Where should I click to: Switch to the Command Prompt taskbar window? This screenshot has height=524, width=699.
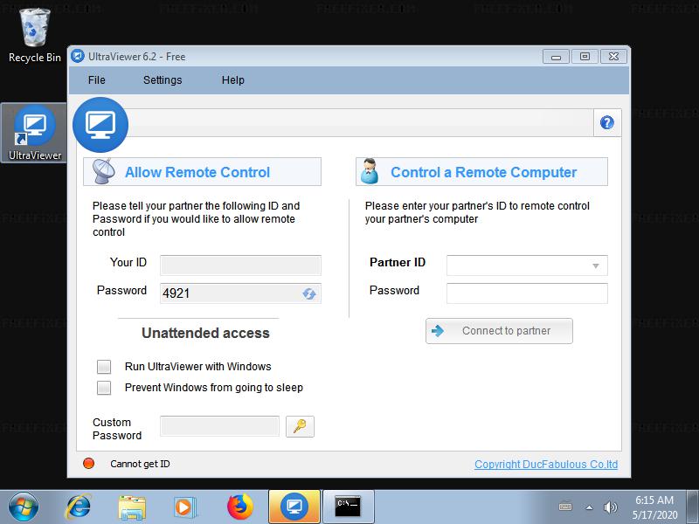348,507
